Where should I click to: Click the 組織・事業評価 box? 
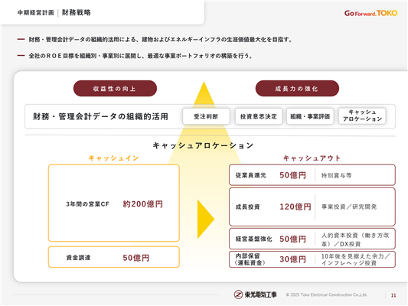click(x=310, y=116)
